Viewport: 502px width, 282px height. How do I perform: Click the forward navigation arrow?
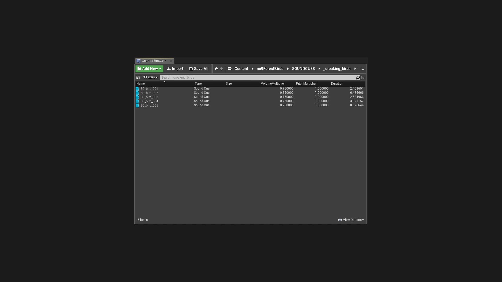tap(221, 69)
